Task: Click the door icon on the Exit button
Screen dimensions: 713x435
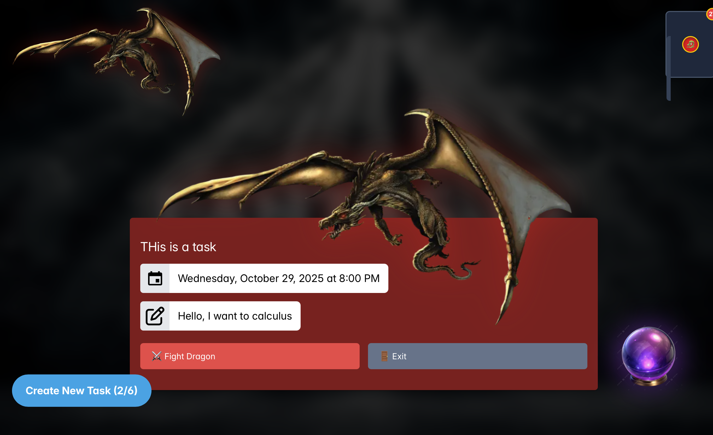Action: click(384, 356)
